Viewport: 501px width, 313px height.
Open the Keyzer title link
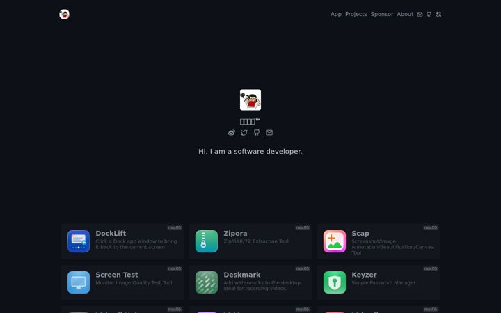(364, 275)
